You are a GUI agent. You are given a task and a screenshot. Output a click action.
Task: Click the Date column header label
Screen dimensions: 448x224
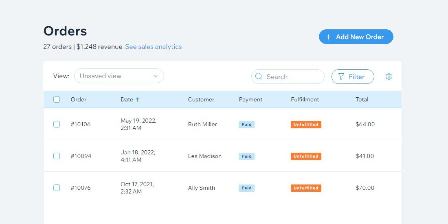127,99
